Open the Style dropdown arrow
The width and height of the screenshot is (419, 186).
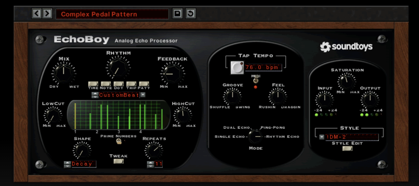pos(322,137)
